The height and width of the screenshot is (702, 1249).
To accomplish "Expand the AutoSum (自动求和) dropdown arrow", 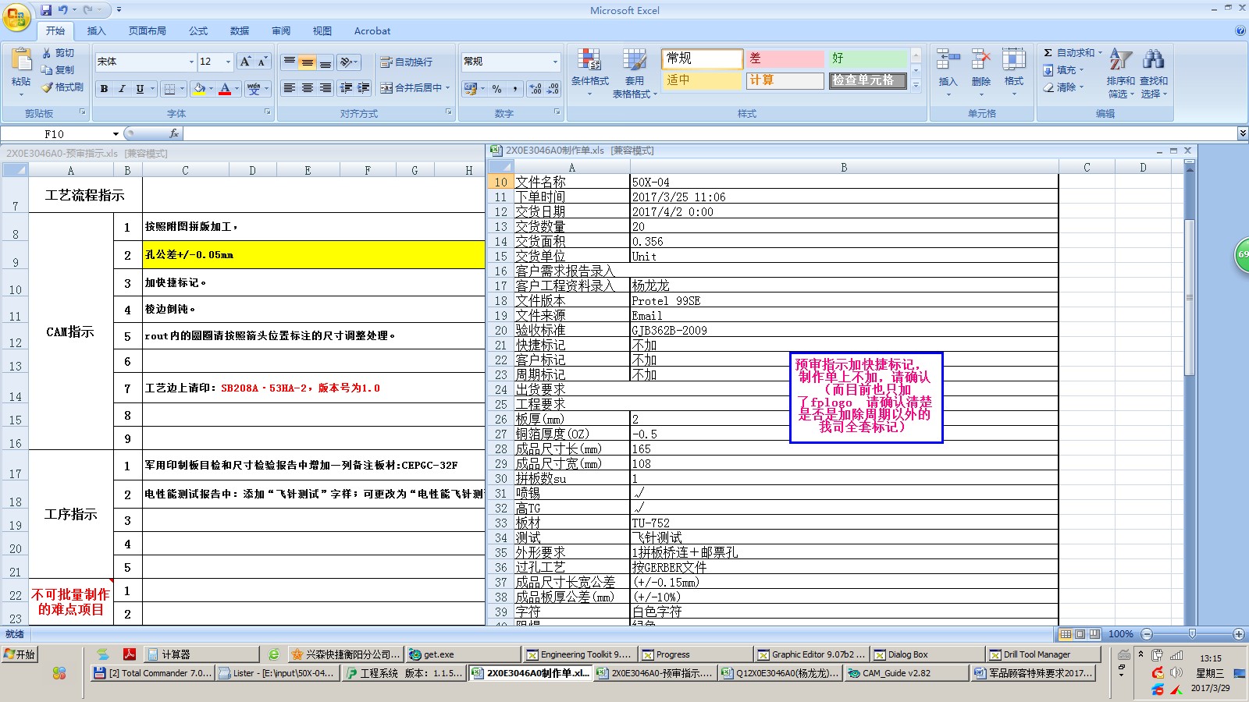I will pyautogui.click(x=1100, y=52).
